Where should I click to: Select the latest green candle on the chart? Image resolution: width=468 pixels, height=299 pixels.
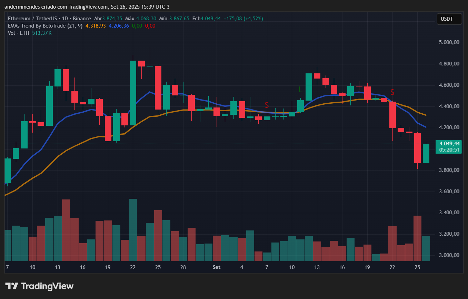[x=426, y=153]
